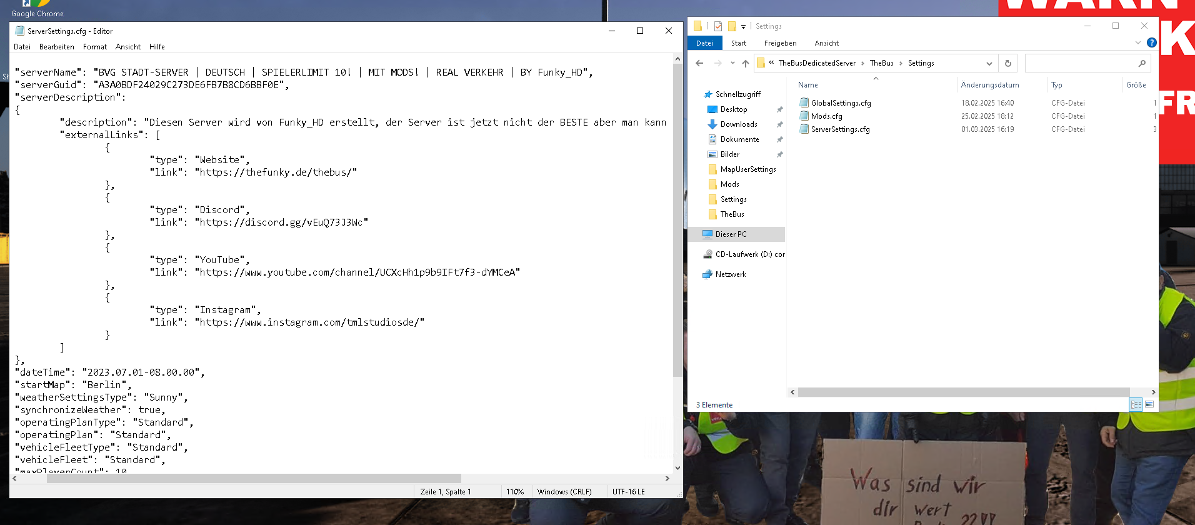Select the ServerSettings.cfg file
This screenshot has width=1195, height=525.
[840, 129]
